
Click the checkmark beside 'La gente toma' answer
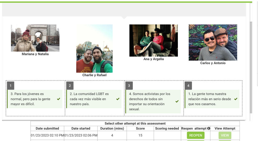[236, 99]
